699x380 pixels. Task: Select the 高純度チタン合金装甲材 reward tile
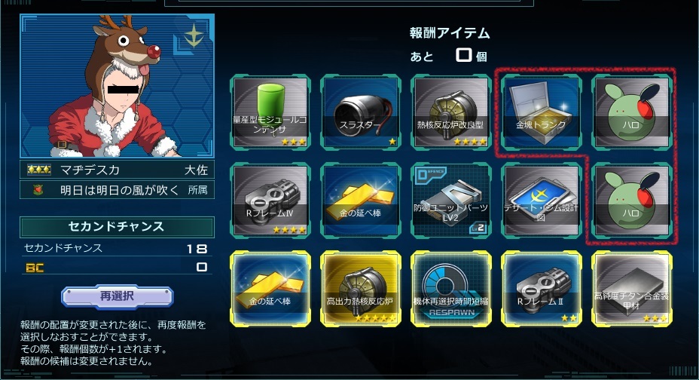pyautogui.click(x=632, y=289)
